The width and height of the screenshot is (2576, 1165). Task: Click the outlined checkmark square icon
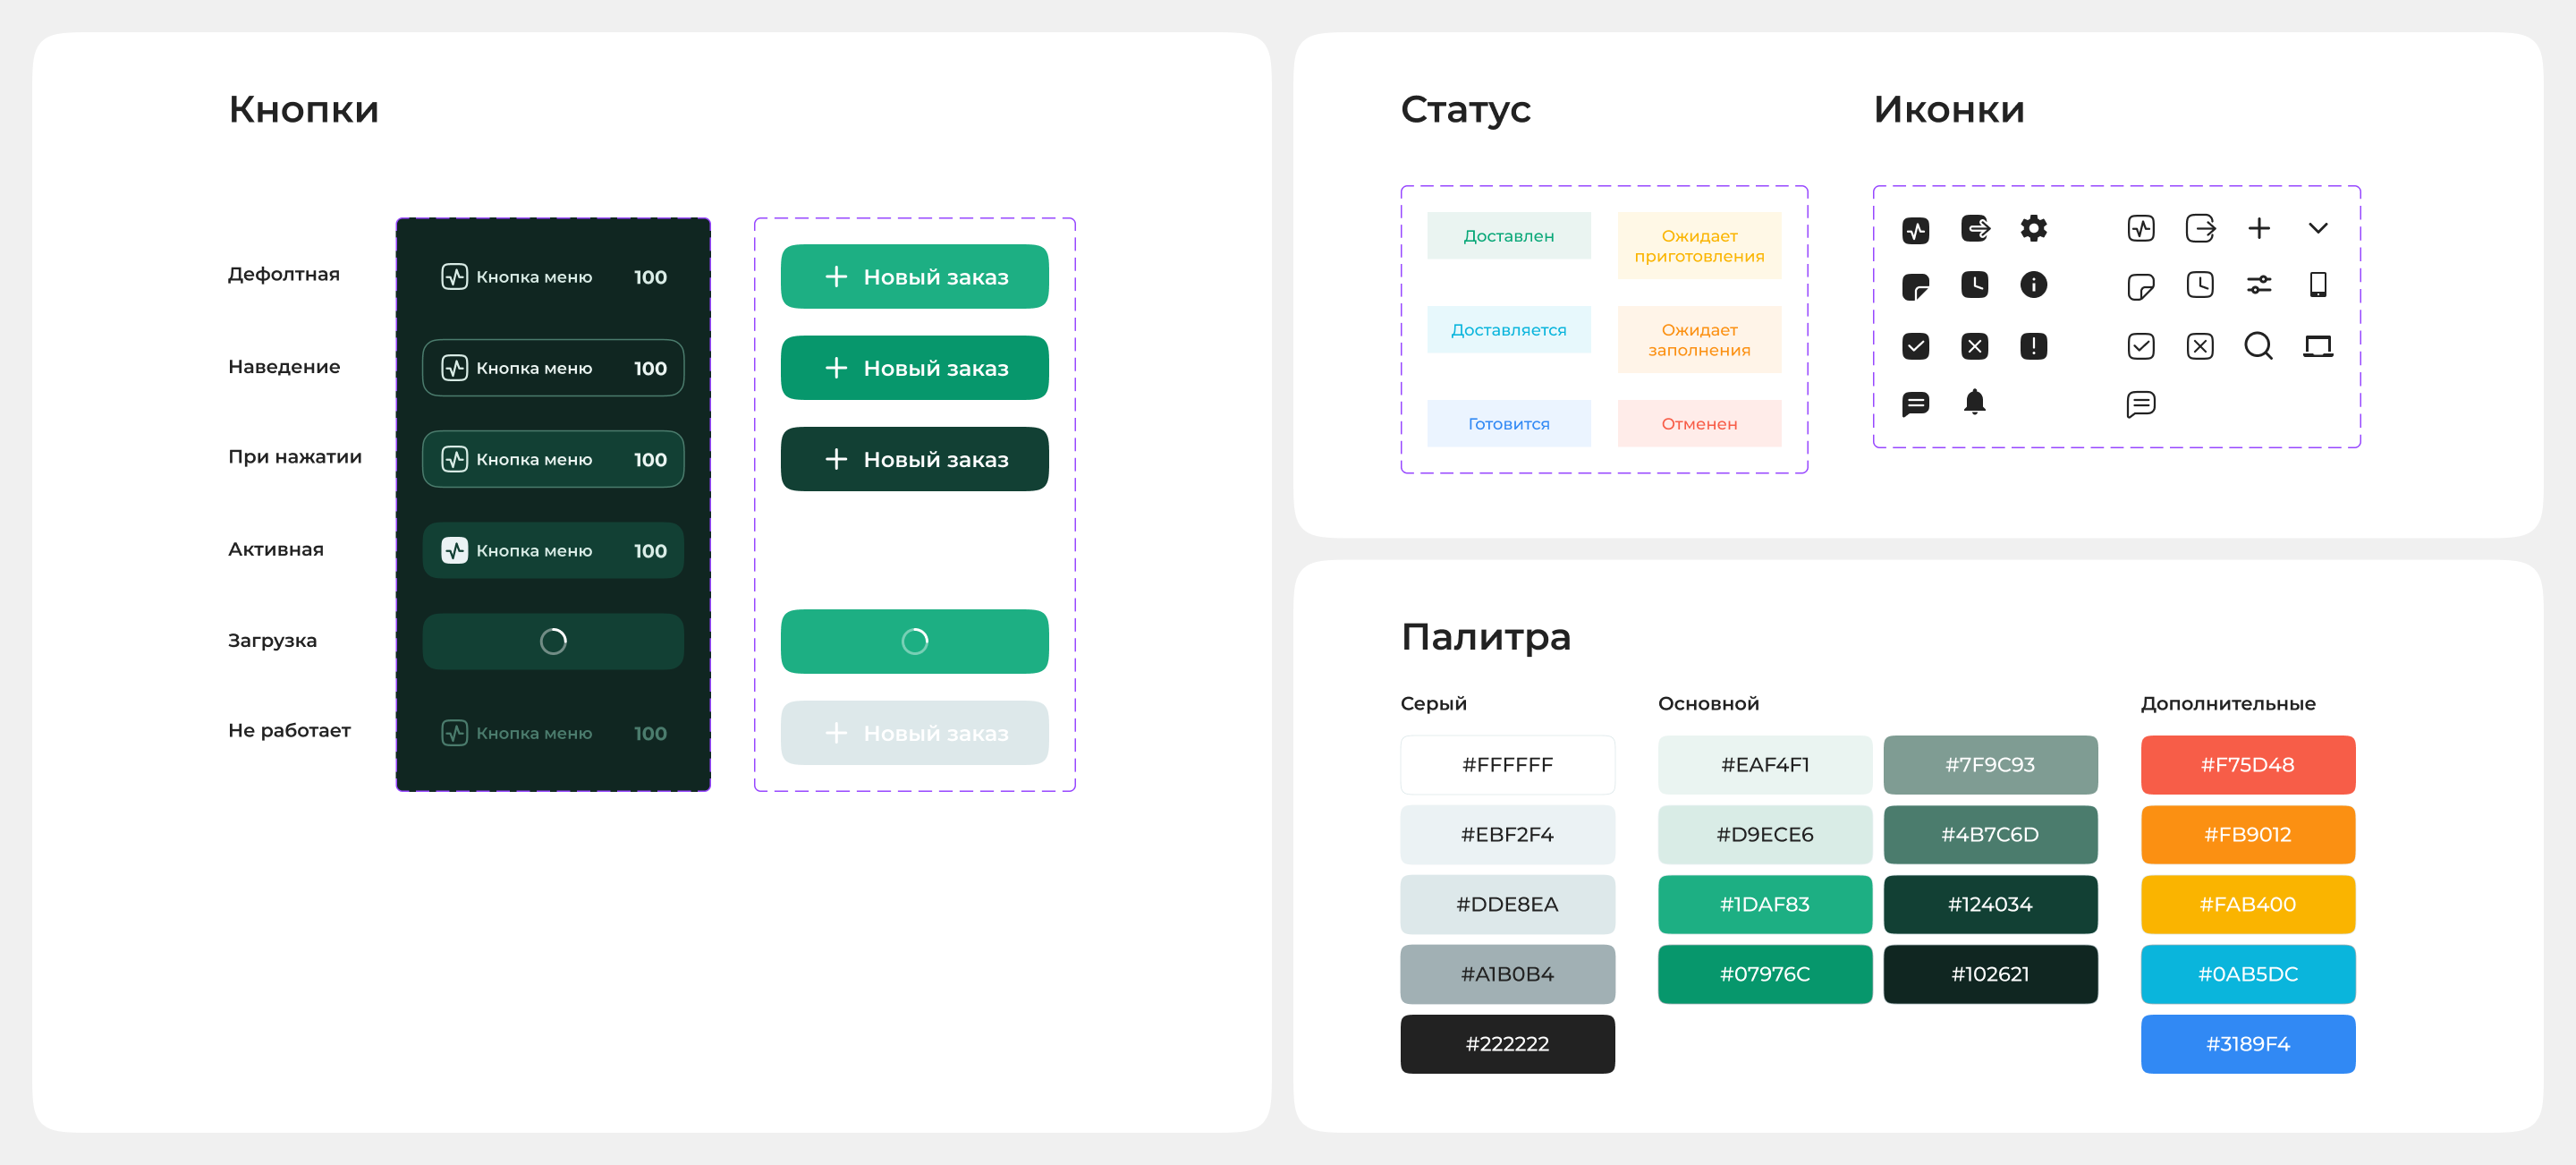(2140, 346)
